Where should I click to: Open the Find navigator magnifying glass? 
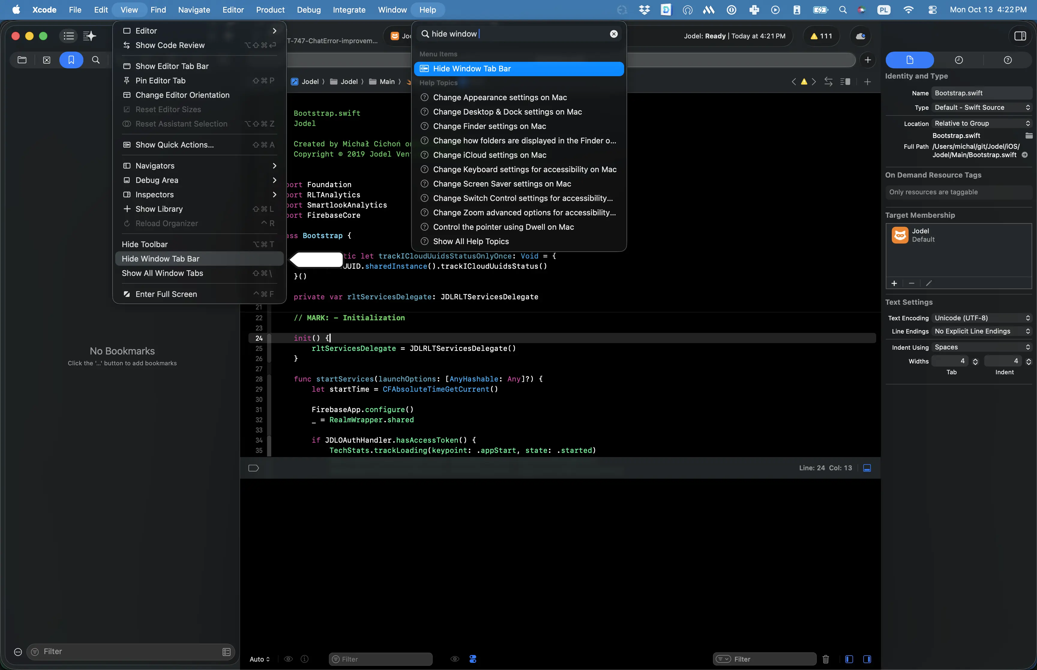coord(96,60)
